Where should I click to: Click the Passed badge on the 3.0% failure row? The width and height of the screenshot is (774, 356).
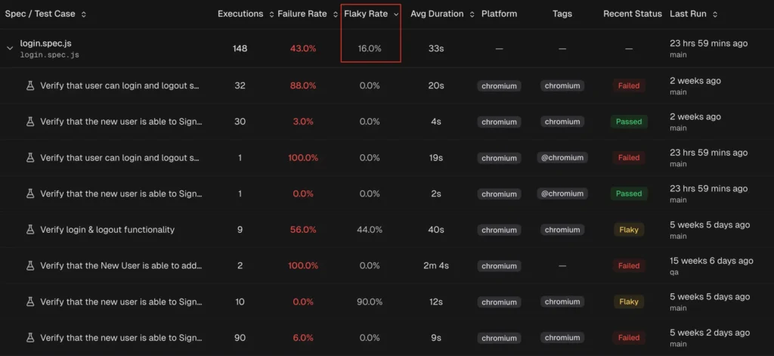[629, 122]
